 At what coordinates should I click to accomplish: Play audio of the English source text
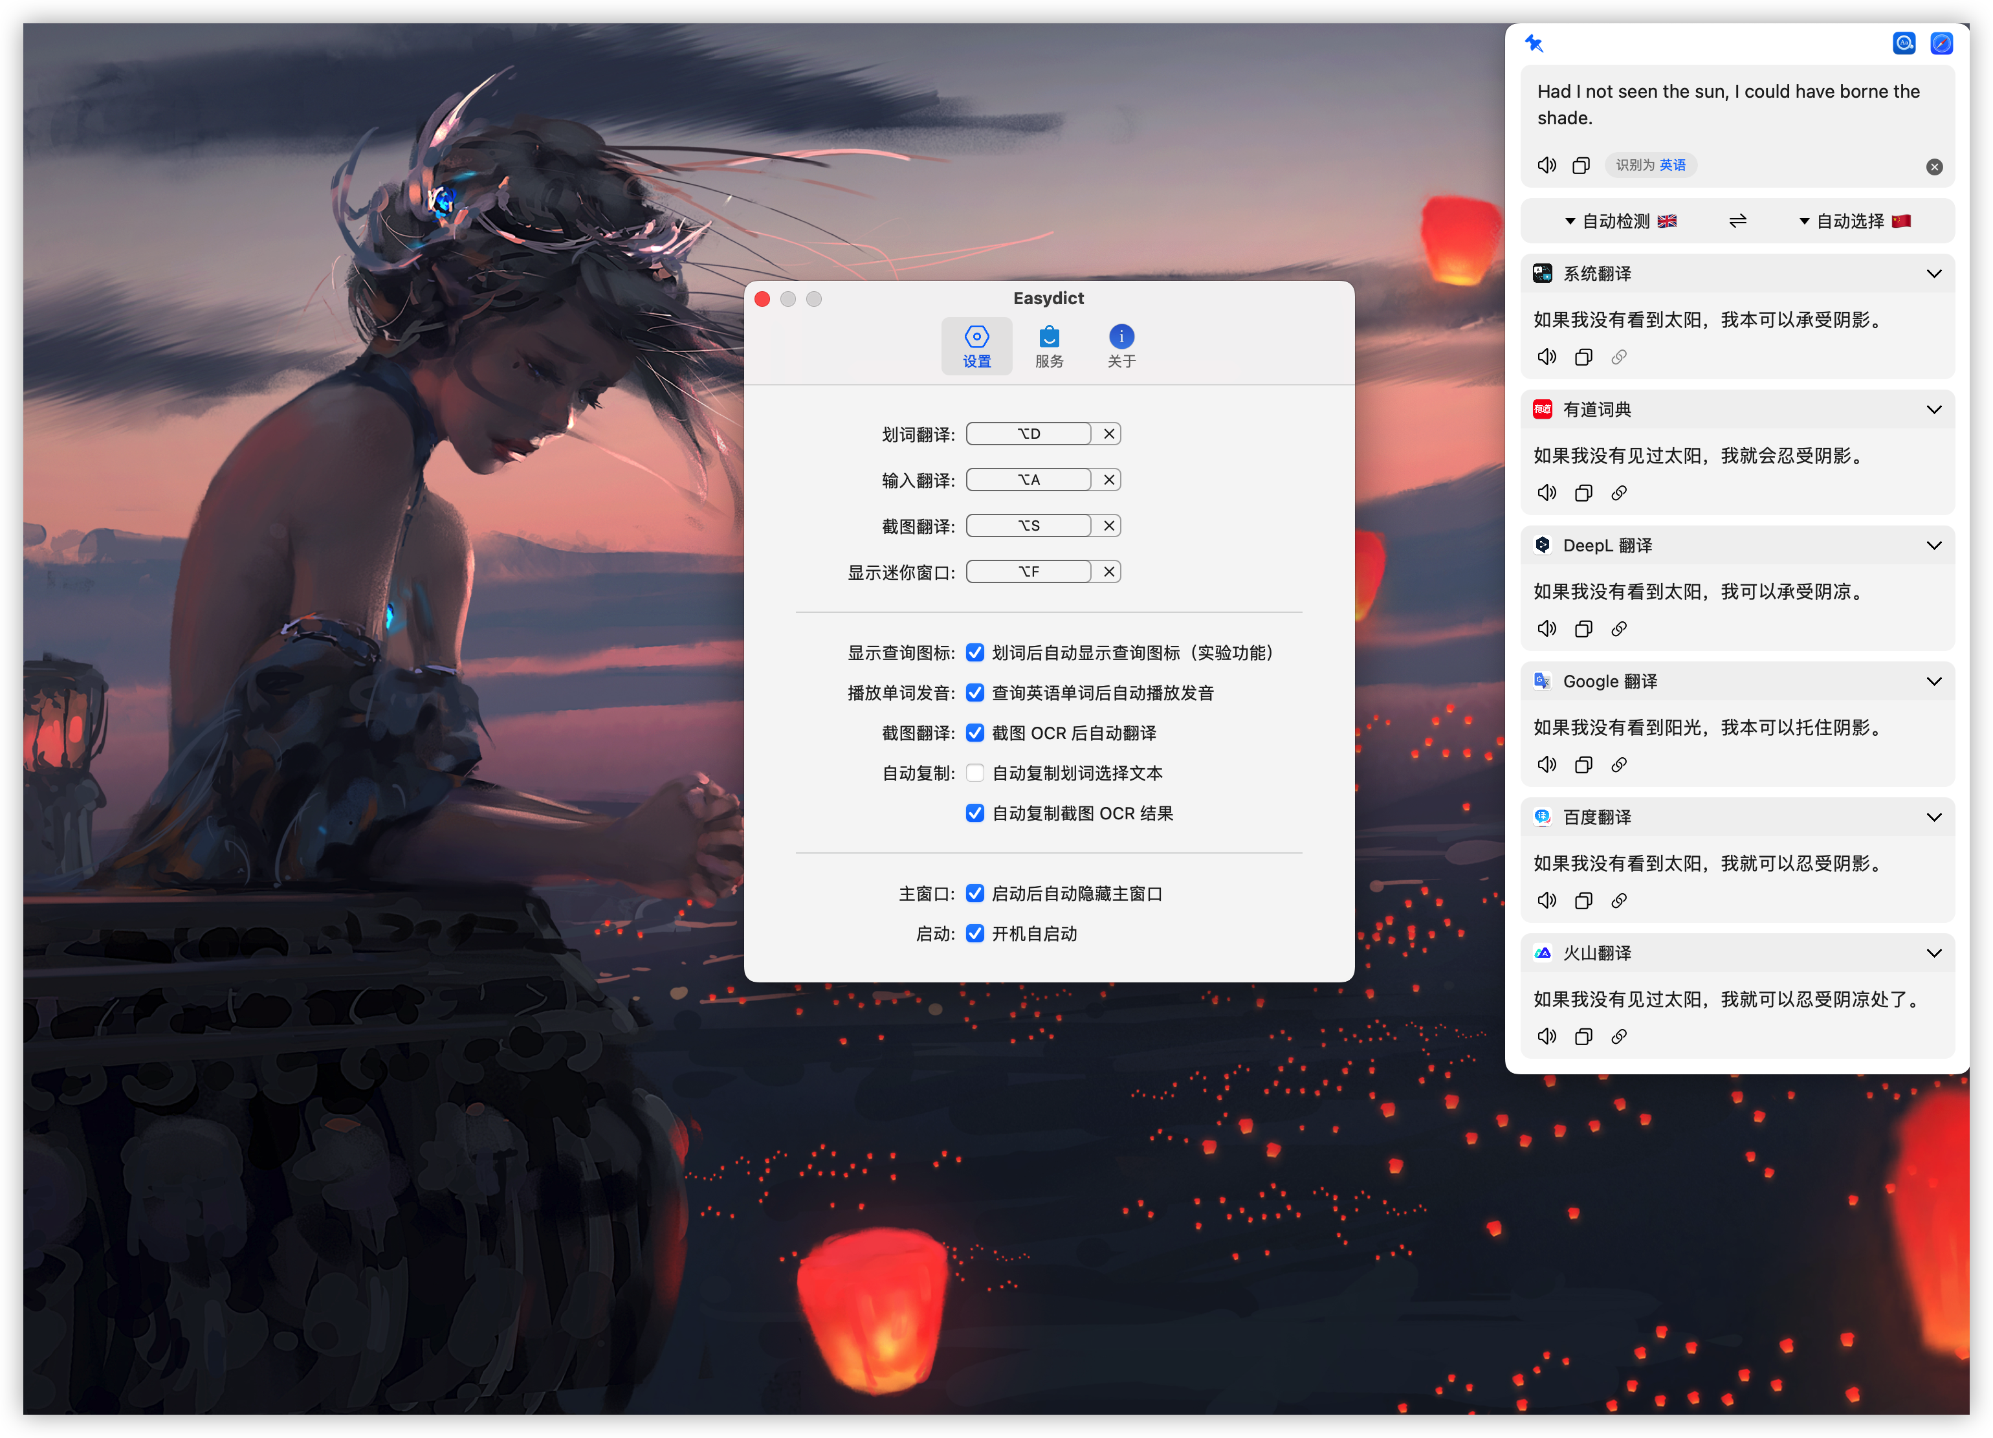1547,165
